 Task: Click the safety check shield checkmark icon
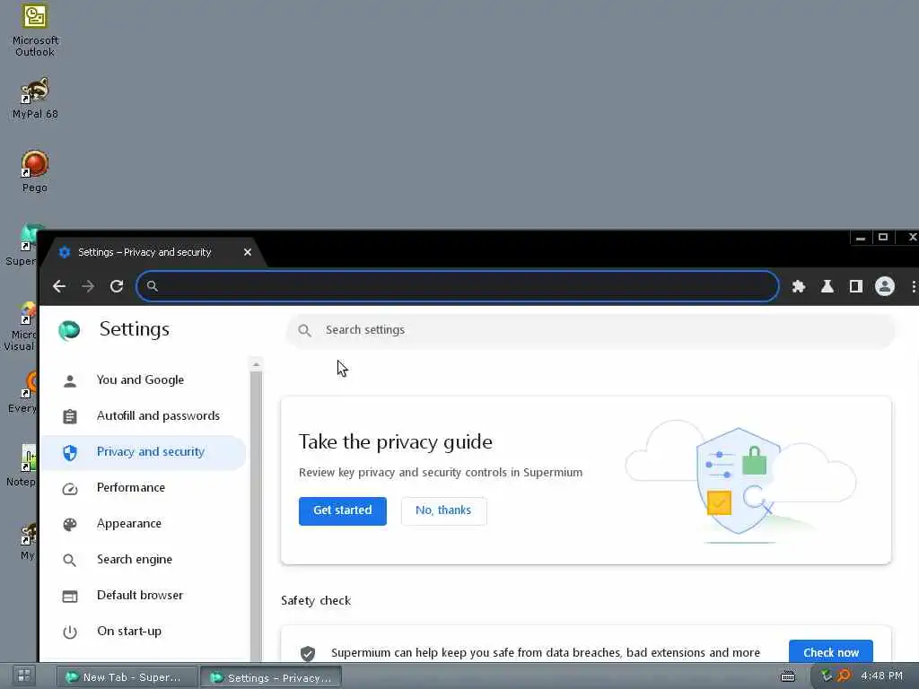[308, 654]
